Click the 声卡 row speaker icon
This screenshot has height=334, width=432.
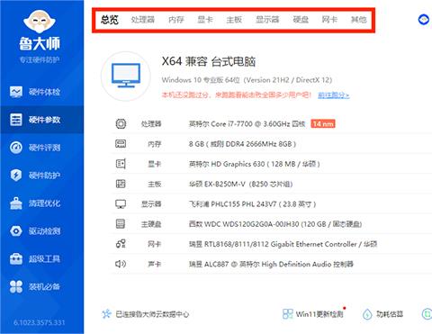(x=121, y=264)
